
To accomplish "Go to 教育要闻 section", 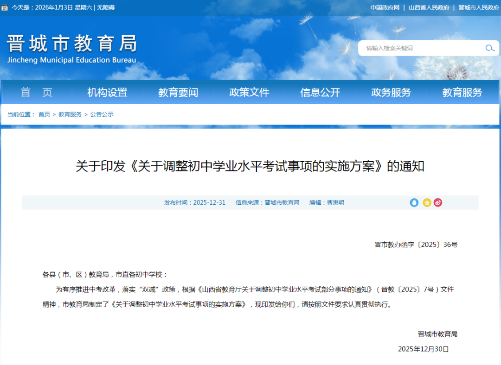I will click(178, 92).
